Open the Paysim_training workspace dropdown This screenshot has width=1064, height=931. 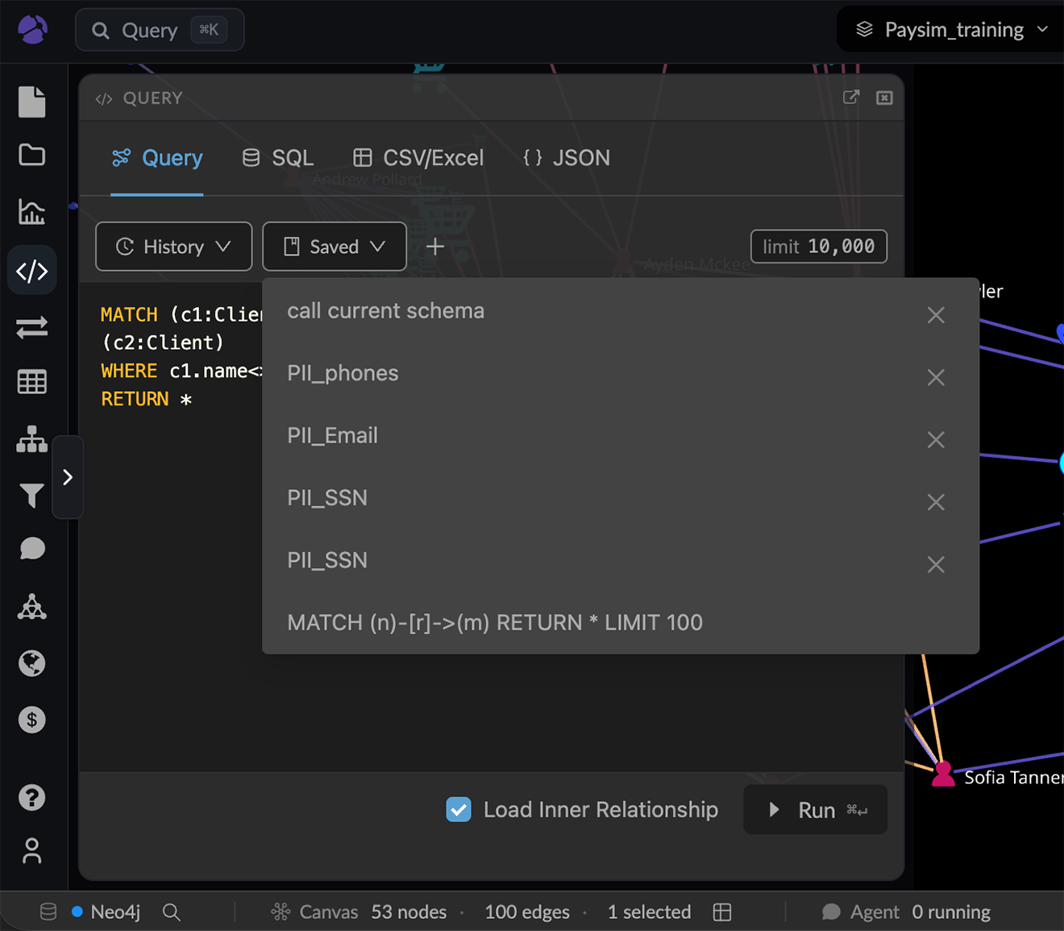tap(951, 30)
